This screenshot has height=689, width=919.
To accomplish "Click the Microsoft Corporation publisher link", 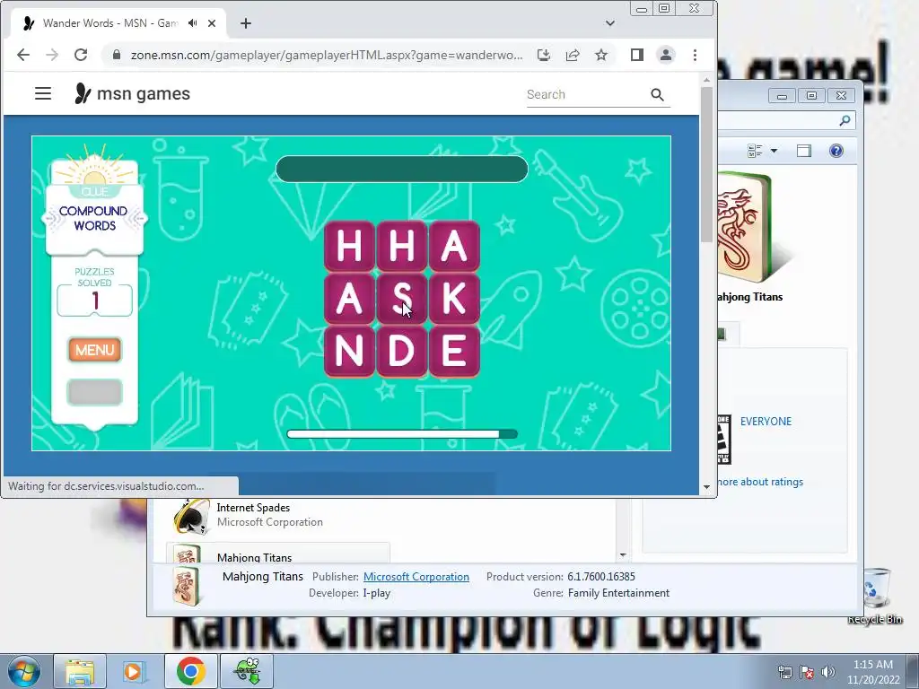I will click(416, 577).
